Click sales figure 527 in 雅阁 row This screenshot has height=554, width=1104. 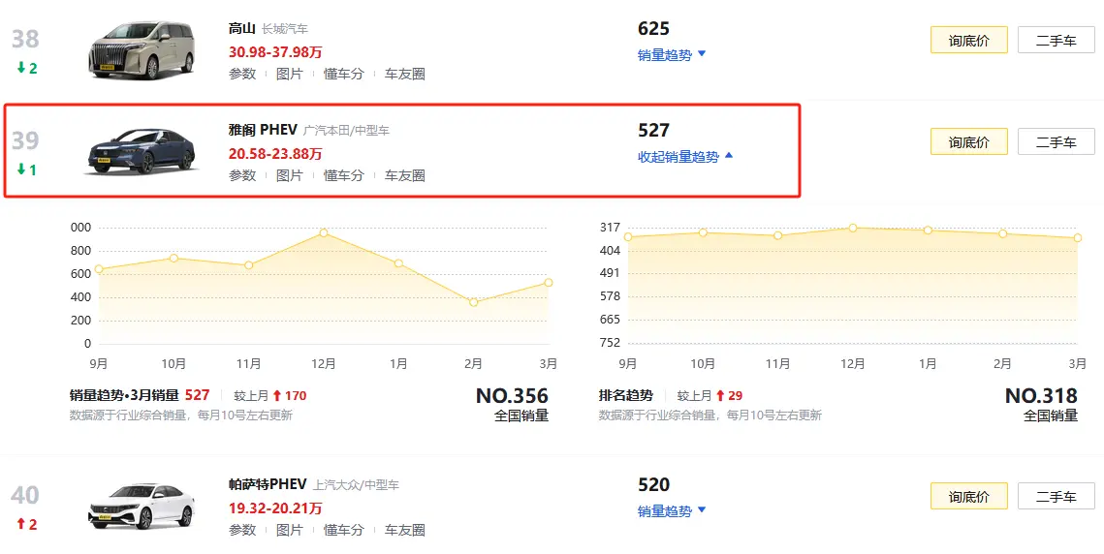[653, 130]
